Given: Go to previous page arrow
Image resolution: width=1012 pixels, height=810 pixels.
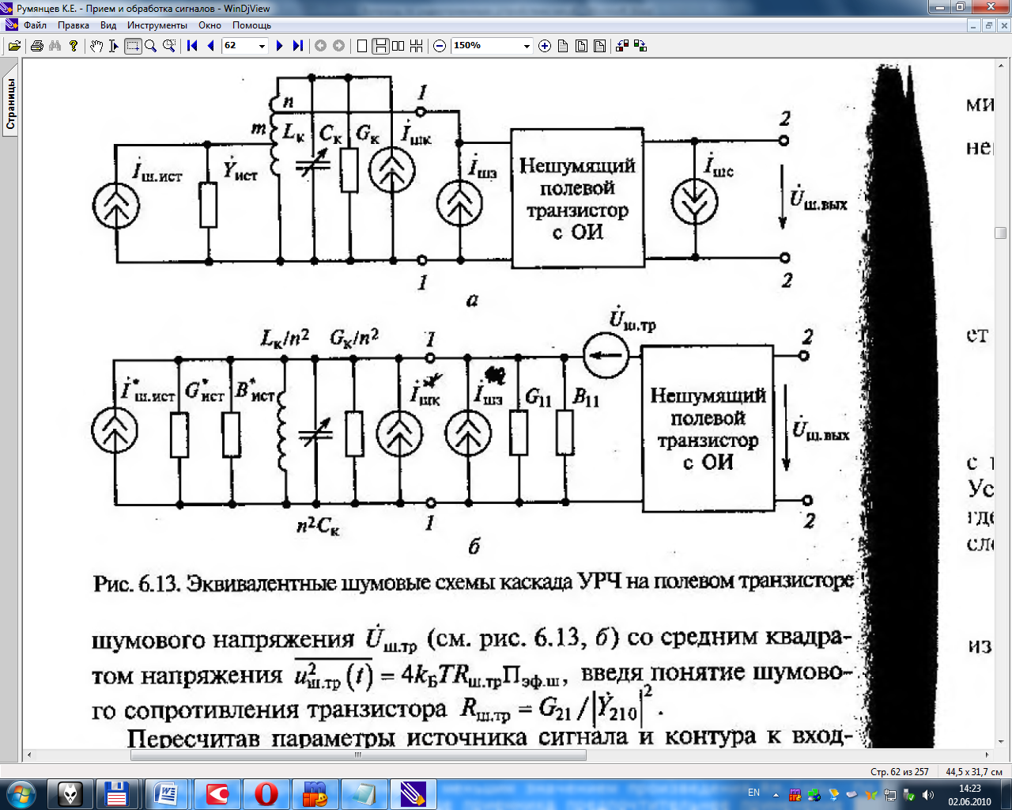Looking at the screenshot, I should pyautogui.click(x=210, y=46).
